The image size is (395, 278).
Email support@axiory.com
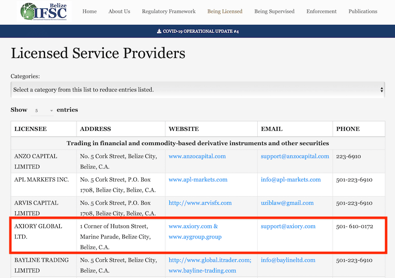(x=288, y=226)
